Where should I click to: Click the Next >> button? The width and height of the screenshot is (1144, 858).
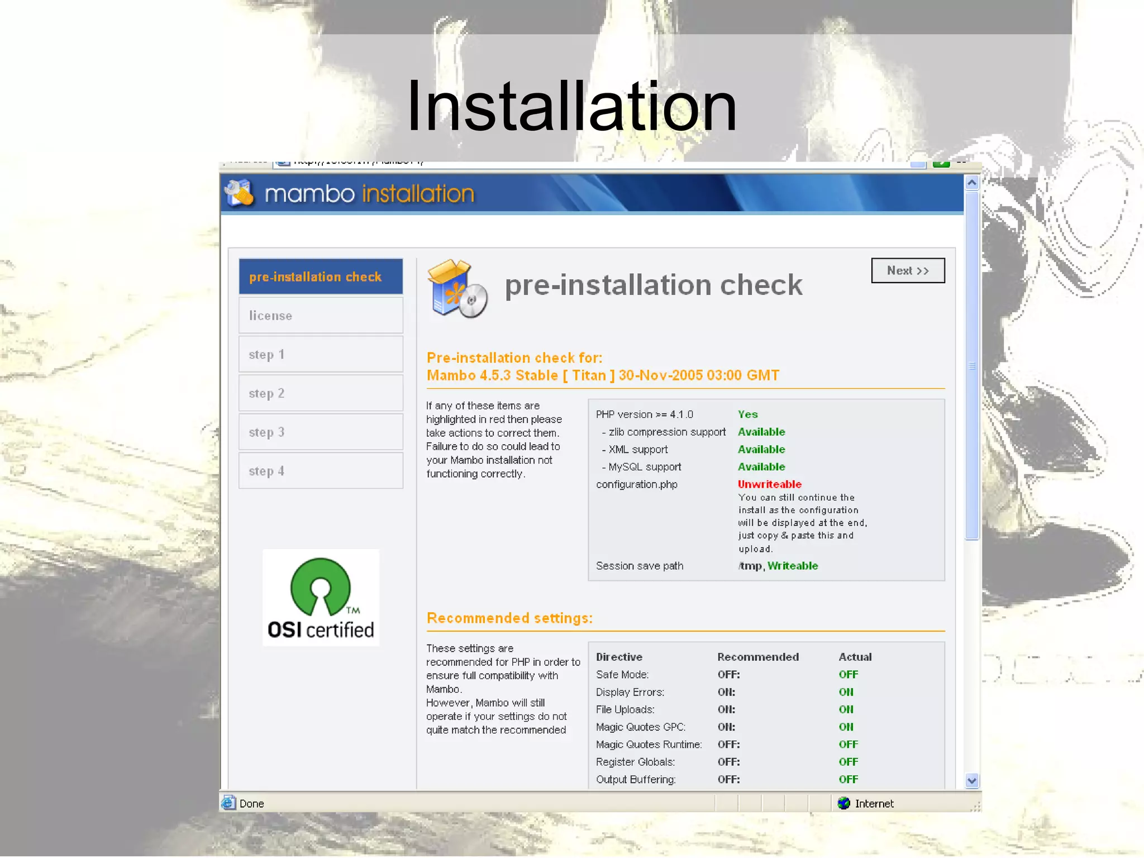(908, 270)
